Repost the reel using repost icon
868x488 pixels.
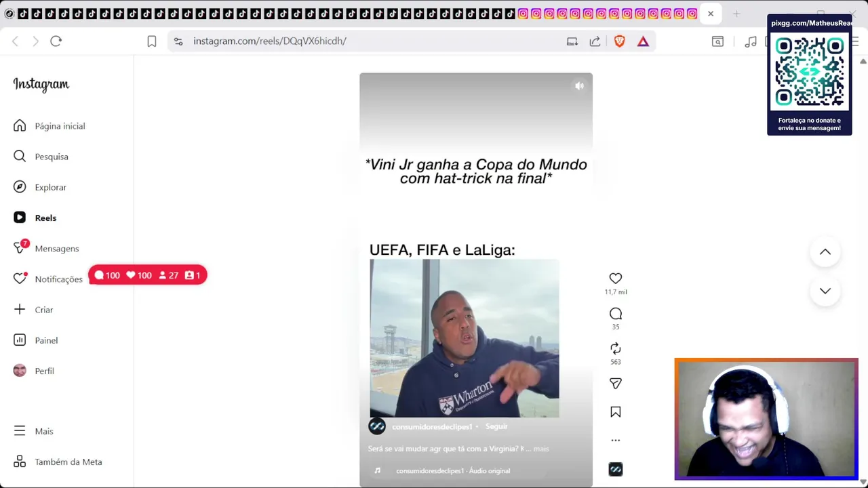click(x=615, y=348)
